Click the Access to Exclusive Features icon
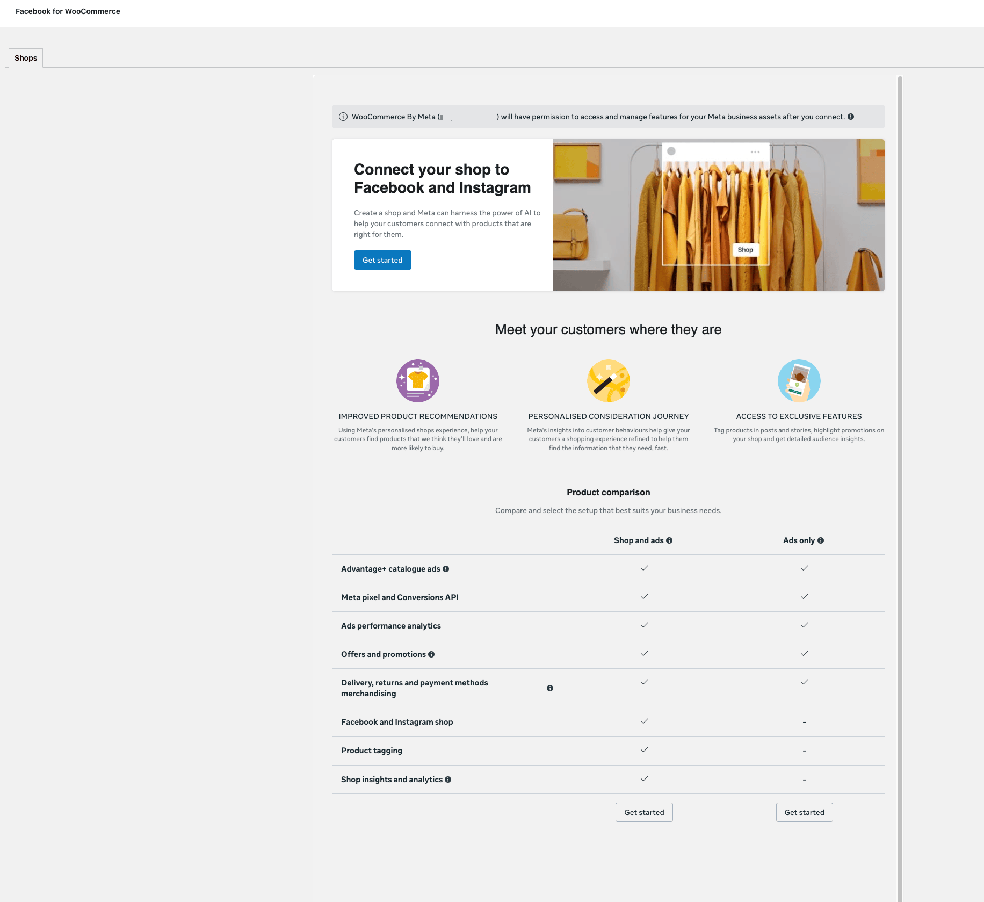This screenshot has width=984, height=902. coord(799,380)
